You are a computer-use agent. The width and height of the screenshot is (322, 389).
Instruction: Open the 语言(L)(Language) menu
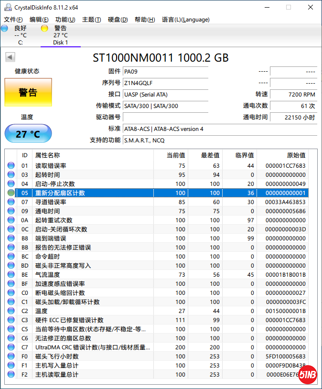click(185, 20)
